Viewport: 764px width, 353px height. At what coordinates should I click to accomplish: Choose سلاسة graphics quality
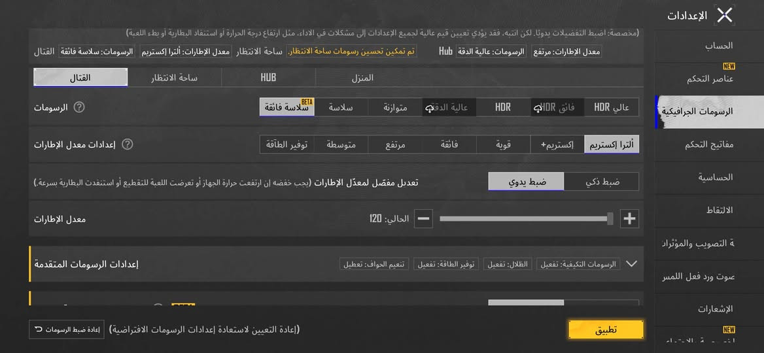[341, 108]
